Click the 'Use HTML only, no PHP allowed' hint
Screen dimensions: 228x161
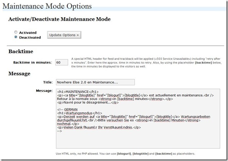tap(126, 154)
